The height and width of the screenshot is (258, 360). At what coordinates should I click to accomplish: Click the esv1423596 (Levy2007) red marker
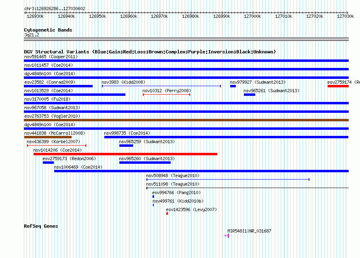[167, 214]
